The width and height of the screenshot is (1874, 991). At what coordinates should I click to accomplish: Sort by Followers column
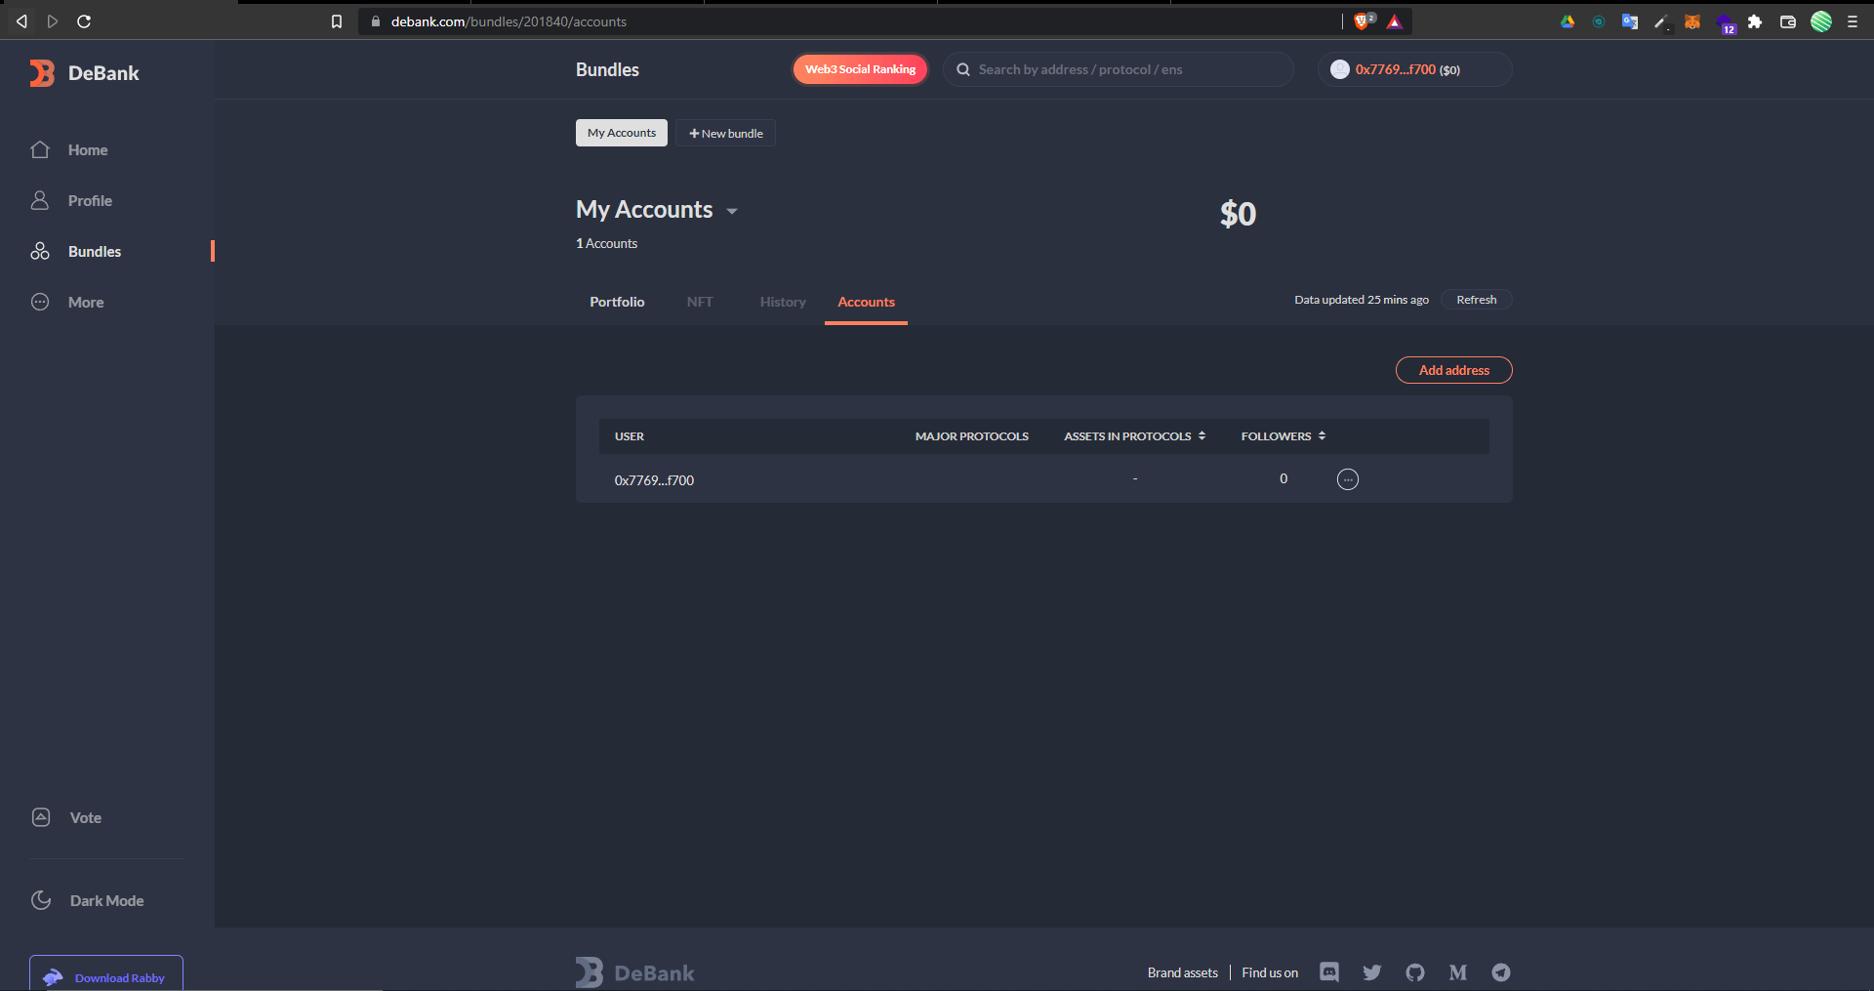[x=1283, y=436]
